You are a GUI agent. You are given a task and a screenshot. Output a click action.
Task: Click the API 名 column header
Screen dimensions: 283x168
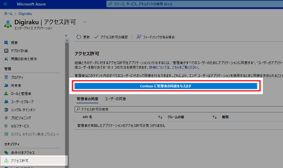pyautogui.click(x=87, y=117)
